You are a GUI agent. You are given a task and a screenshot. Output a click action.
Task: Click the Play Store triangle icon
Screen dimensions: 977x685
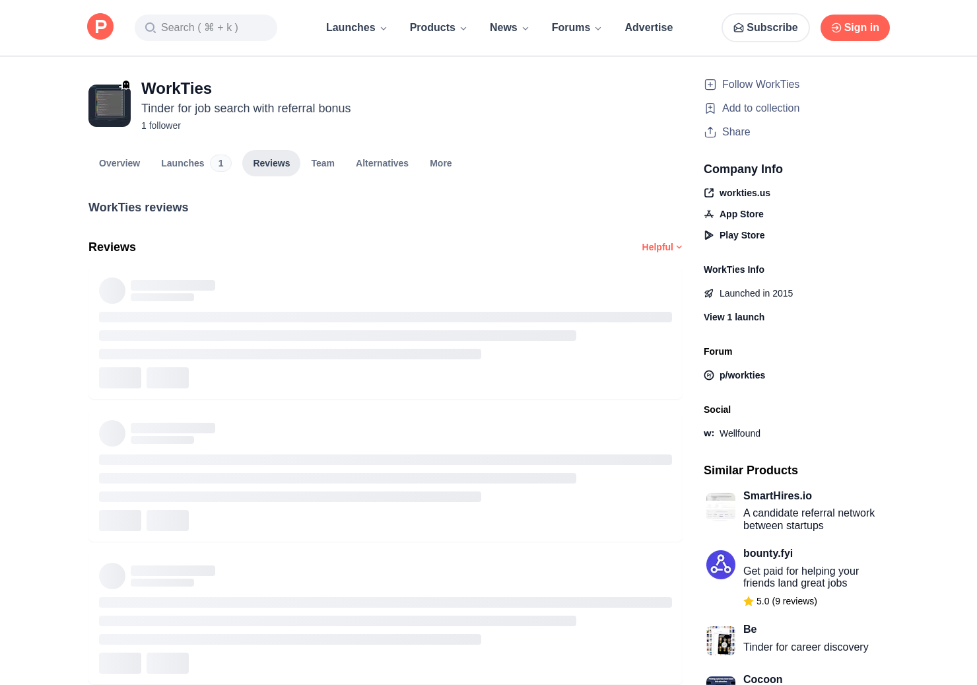(x=709, y=235)
